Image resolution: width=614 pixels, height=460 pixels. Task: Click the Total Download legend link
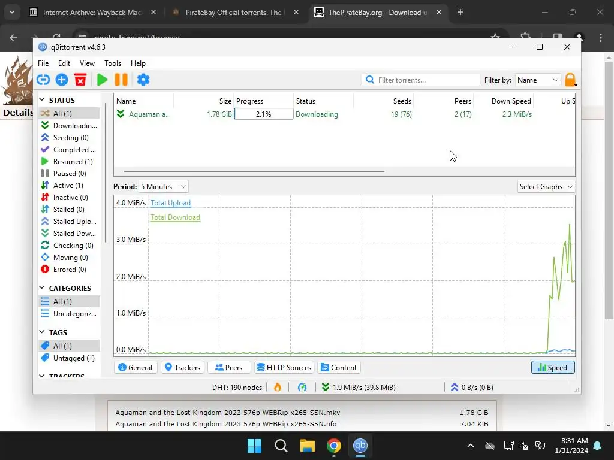[175, 217]
